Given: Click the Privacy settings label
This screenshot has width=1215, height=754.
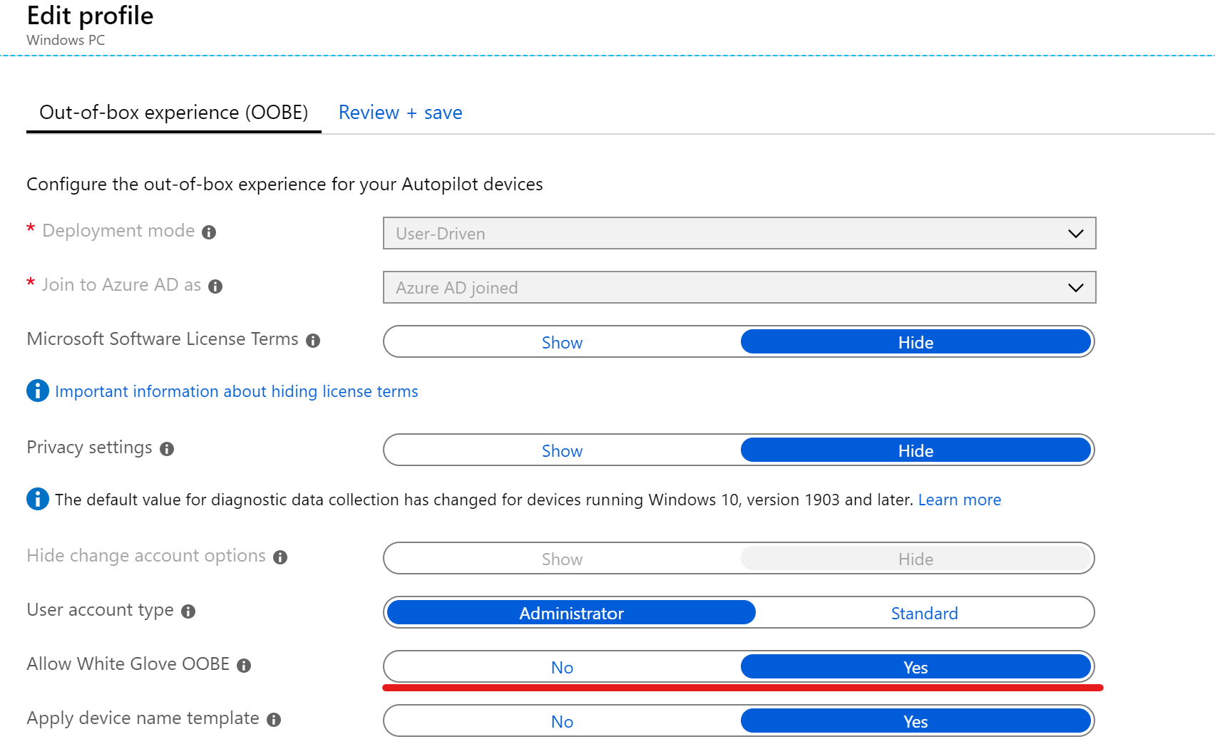Looking at the screenshot, I should [89, 448].
